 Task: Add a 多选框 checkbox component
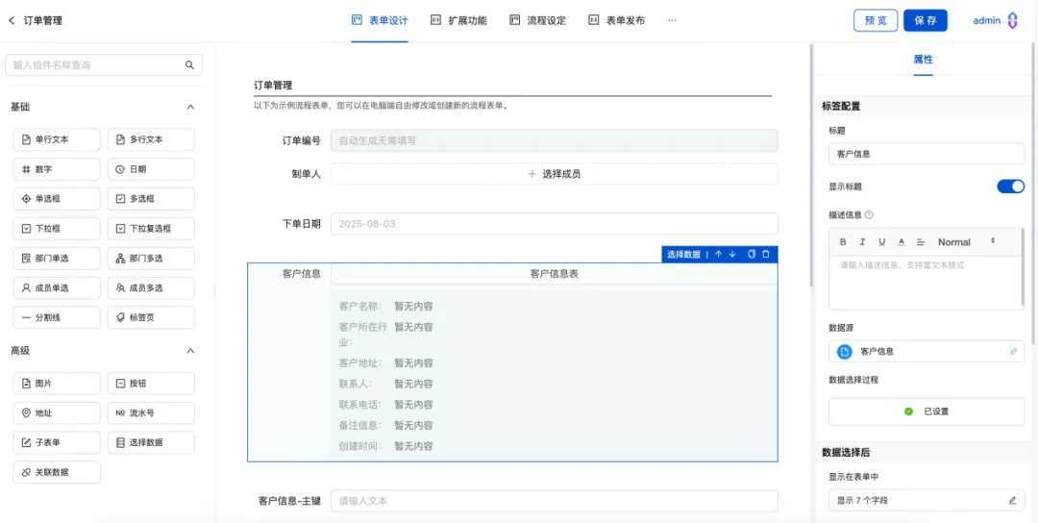151,199
